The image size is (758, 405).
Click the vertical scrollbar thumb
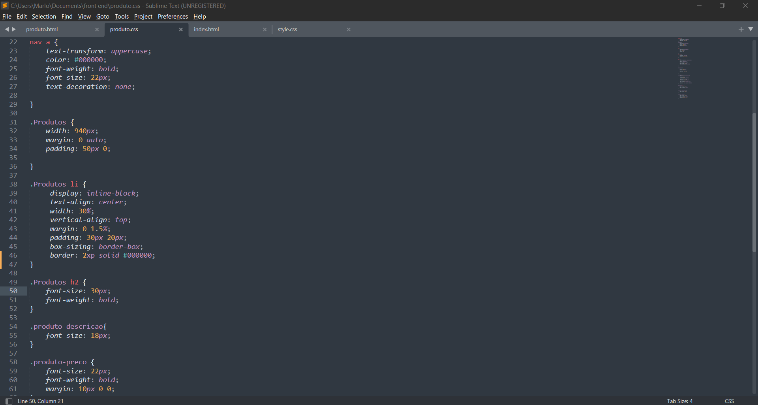[754, 183]
